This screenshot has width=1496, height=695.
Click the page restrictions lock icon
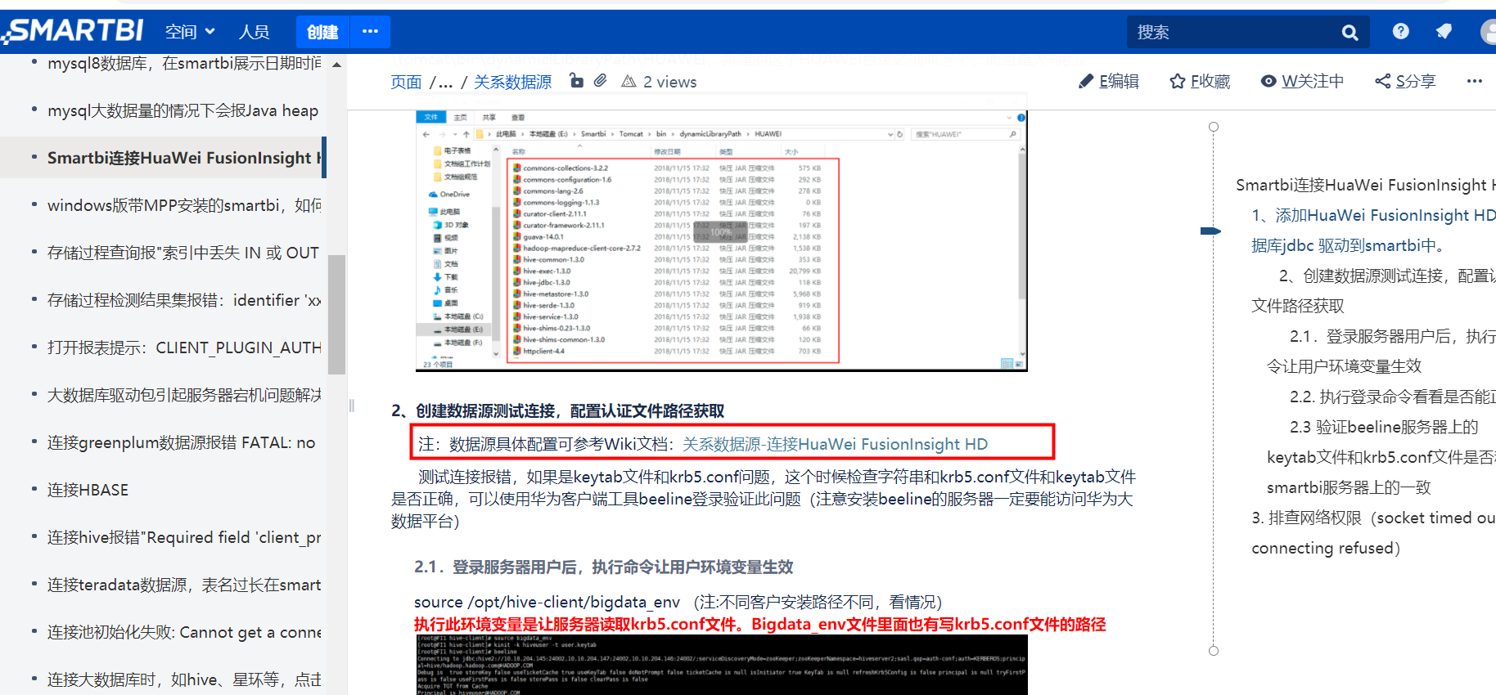click(x=576, y=80)
